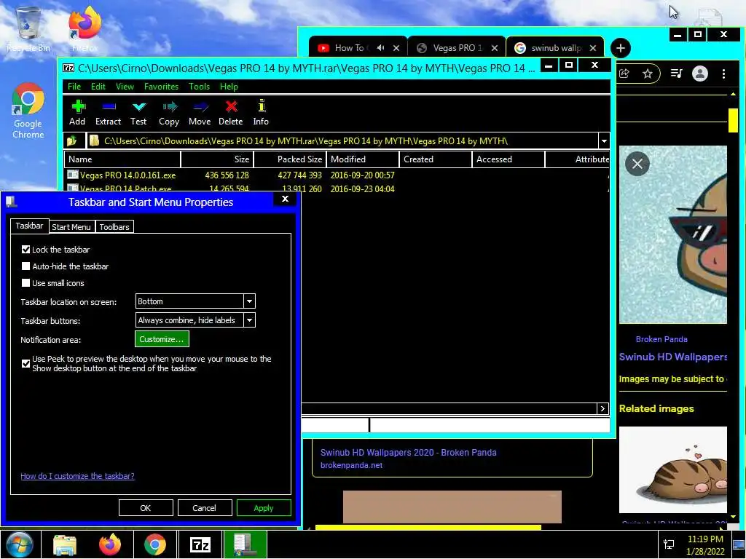Viewport: 746px width, 559px height.
Task: Click the Show desktop button
Action: 739,544
